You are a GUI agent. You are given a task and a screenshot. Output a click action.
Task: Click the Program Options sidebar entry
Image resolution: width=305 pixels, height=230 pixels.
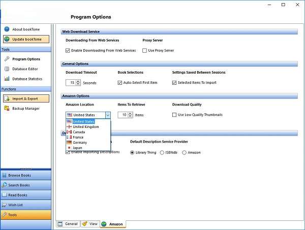(26, 59)
